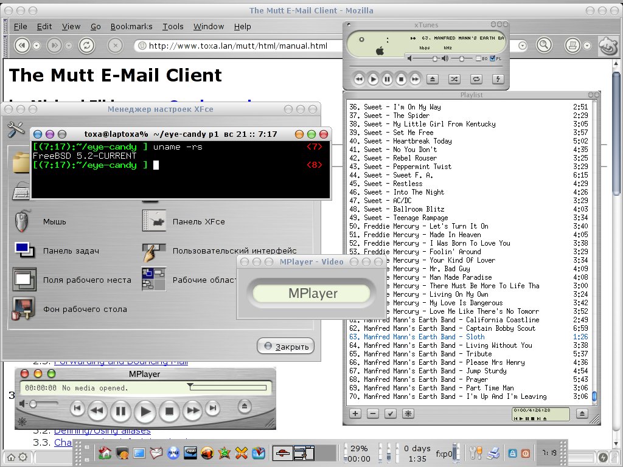The width and height of the screenshot is (623, 467).
Task: Click the printer icon in the XFce panel
Action: 495,453
